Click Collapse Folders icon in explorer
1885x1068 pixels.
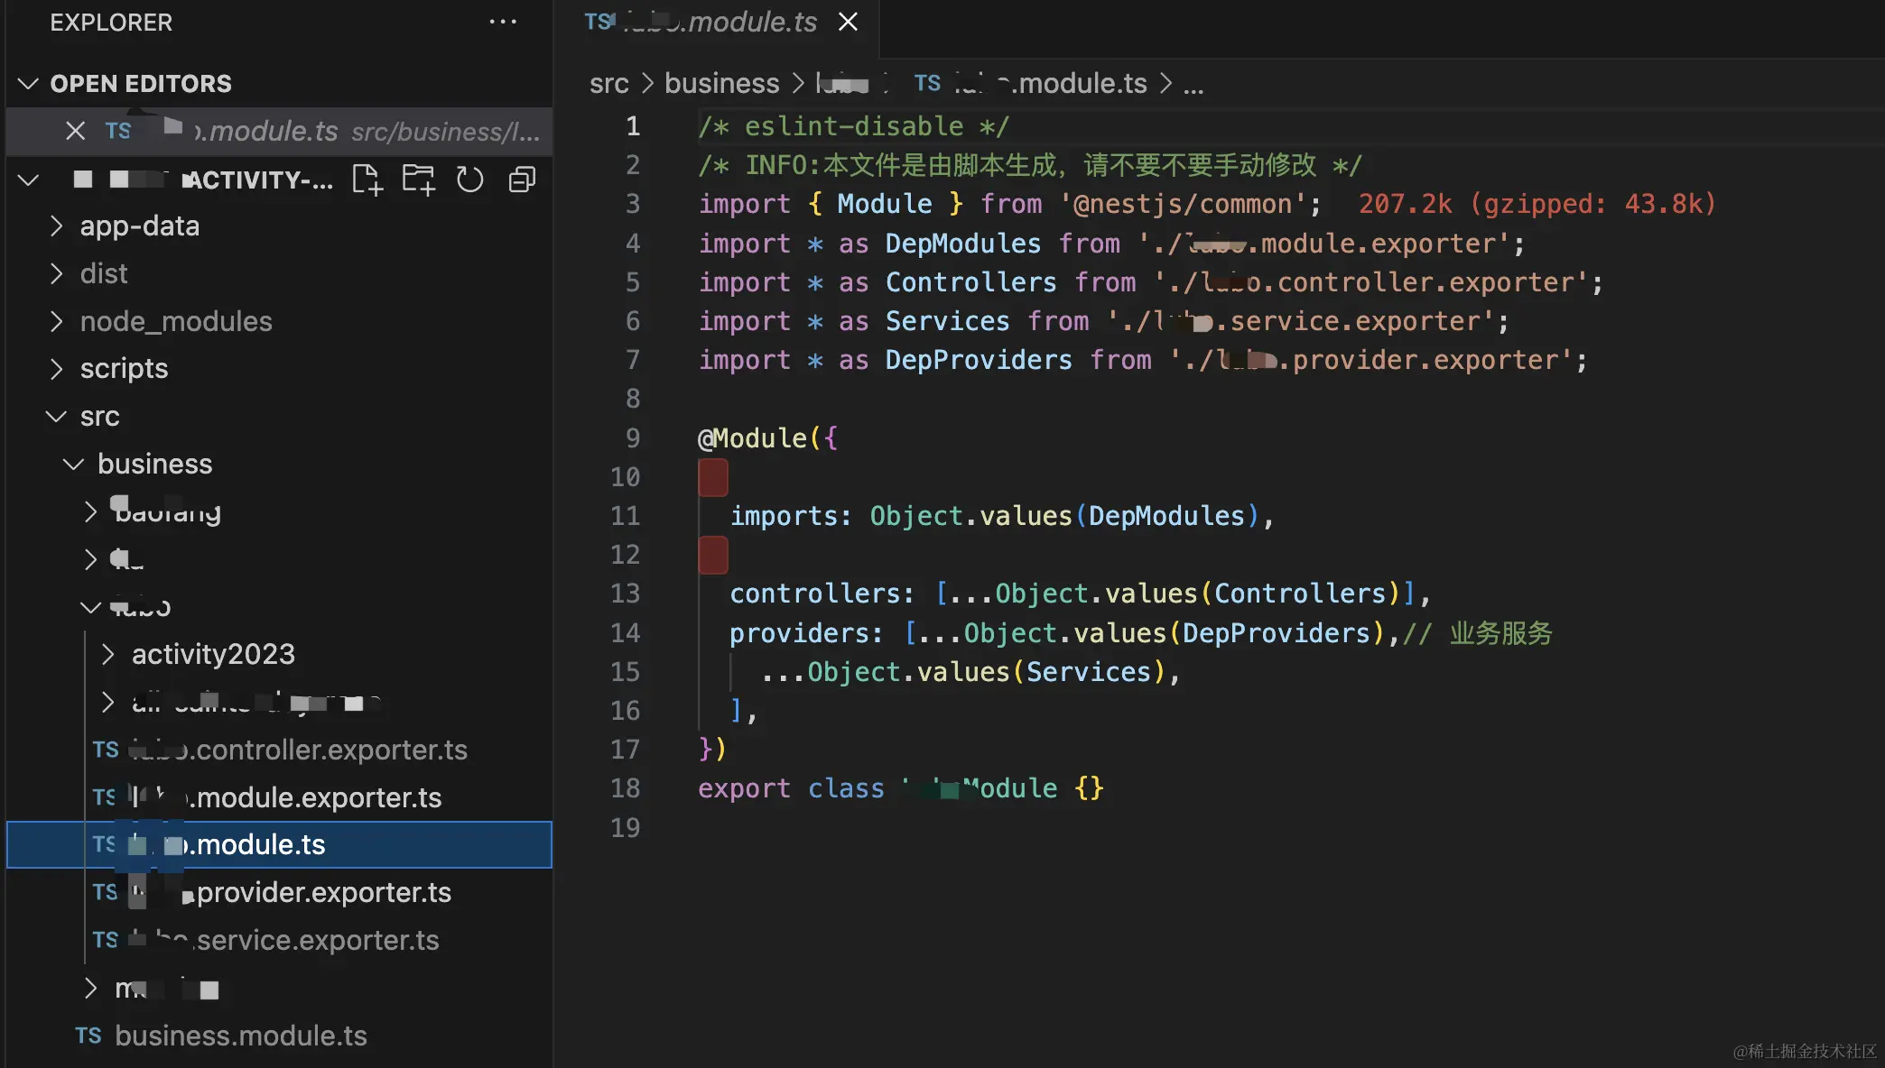click(x=522, y=180)
